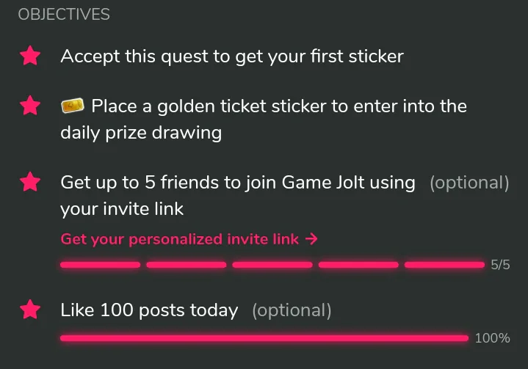The height and width of the screenshot is (369, 528).
Task: Click the 100% progress label
Action: 492,338
